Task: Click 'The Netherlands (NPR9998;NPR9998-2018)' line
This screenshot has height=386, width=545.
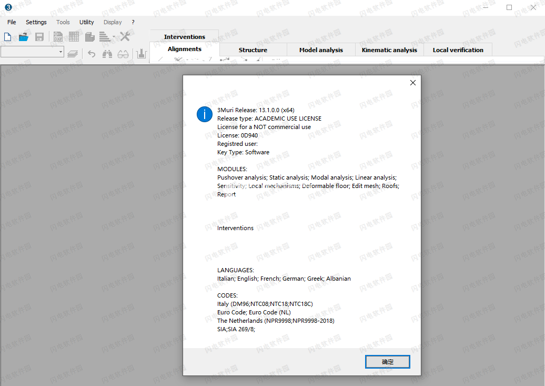Action: [276, 321]
